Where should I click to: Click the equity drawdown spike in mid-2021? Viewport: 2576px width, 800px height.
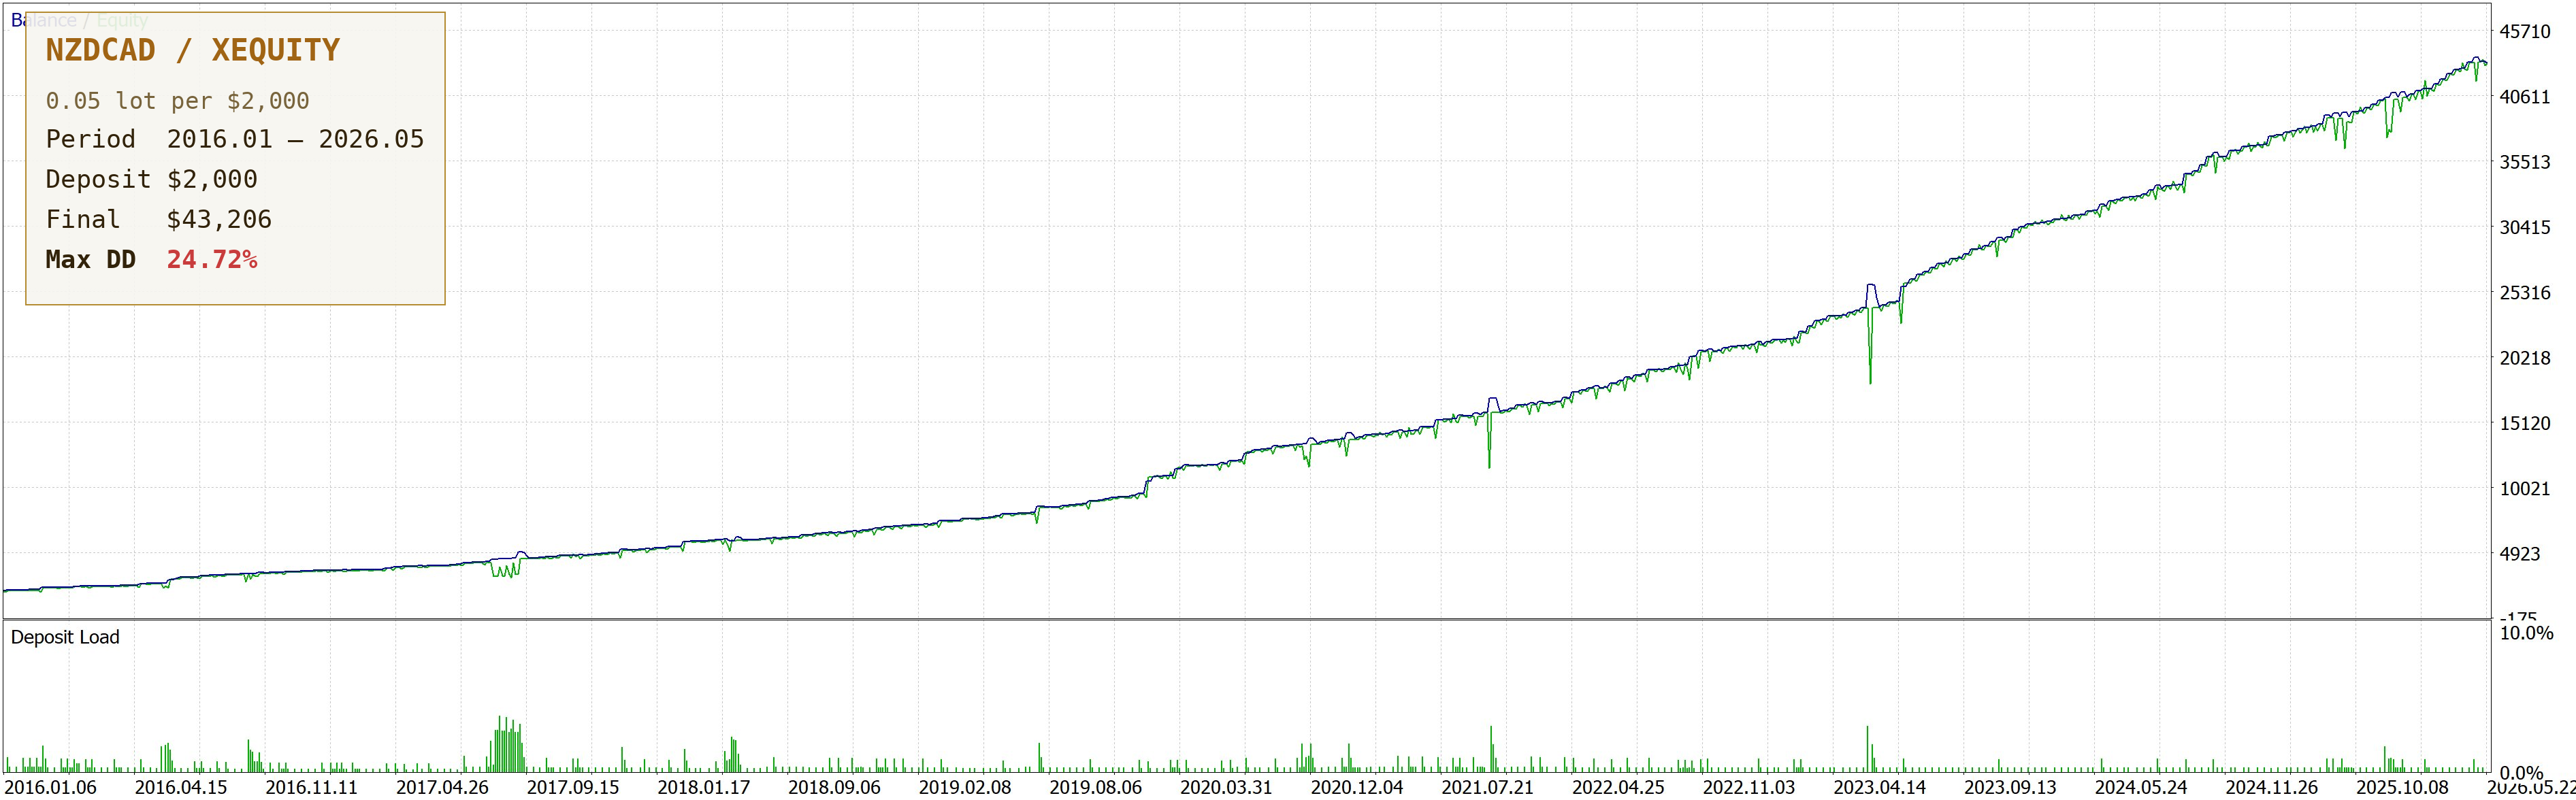click(x=1489, y=440)
